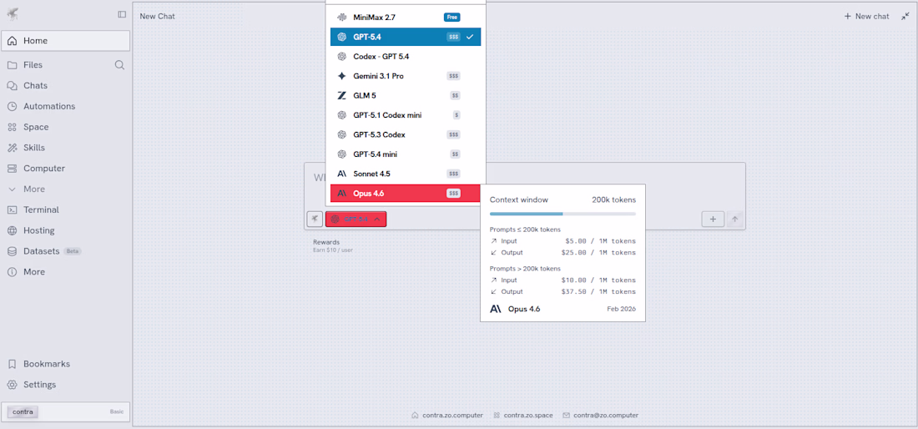The image size is (918, 429).
Task: Select Opus 4.6 model
Action: [x=406, y=193]
